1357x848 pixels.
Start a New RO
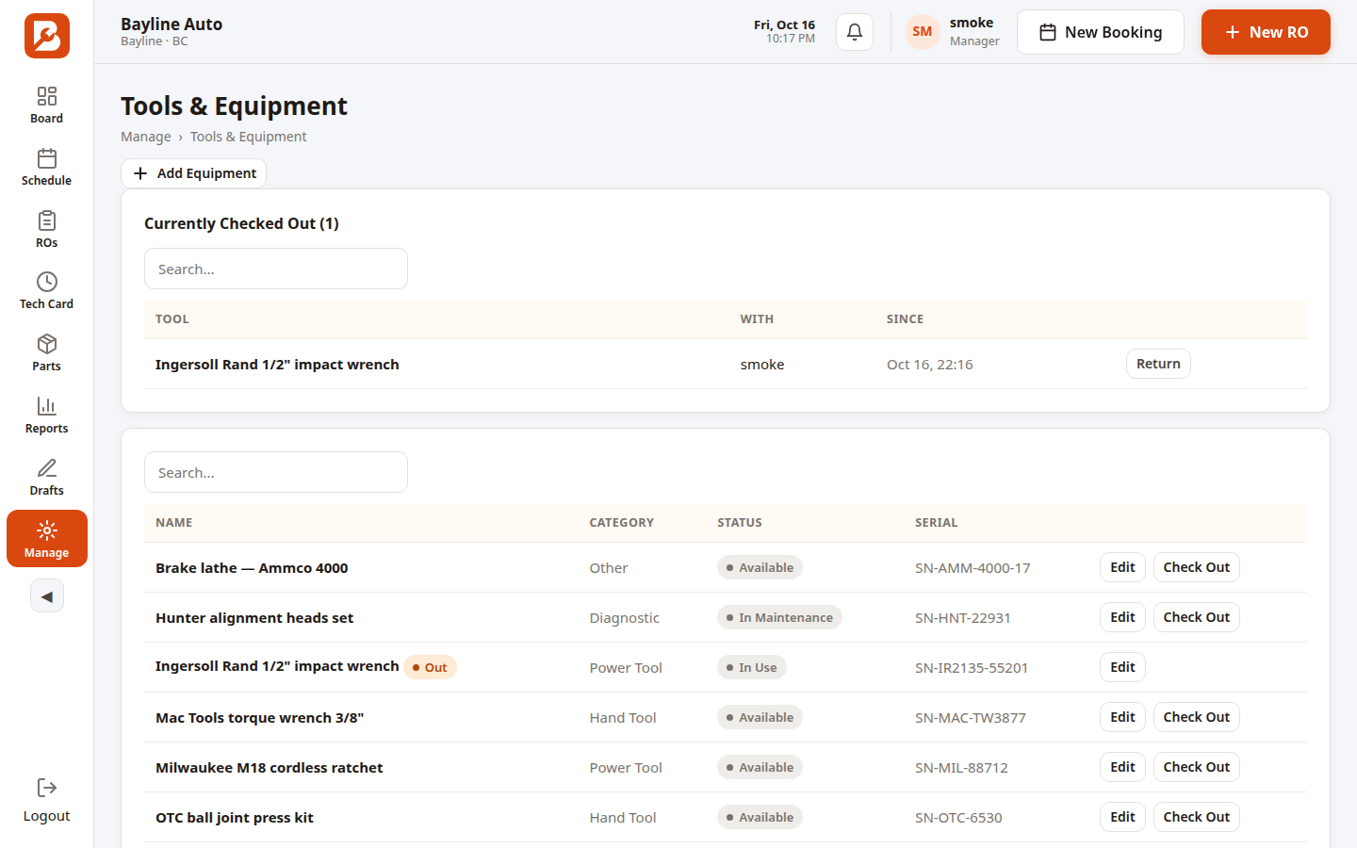pyautogui.click(x=1266, y=32)
